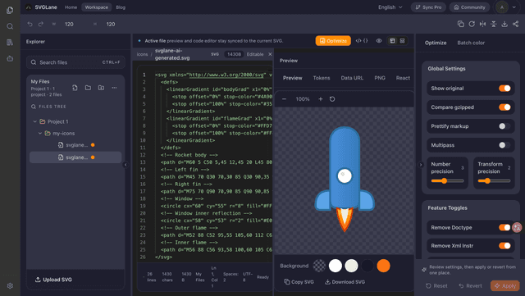Toggle the eye preview visibility icon
The height and width of the screenshot is (296, 525).
(379, 40)
